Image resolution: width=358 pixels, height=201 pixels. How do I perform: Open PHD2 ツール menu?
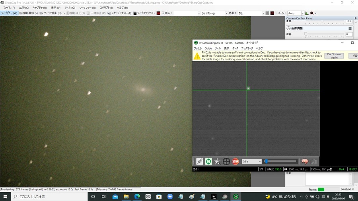[218, 48]
